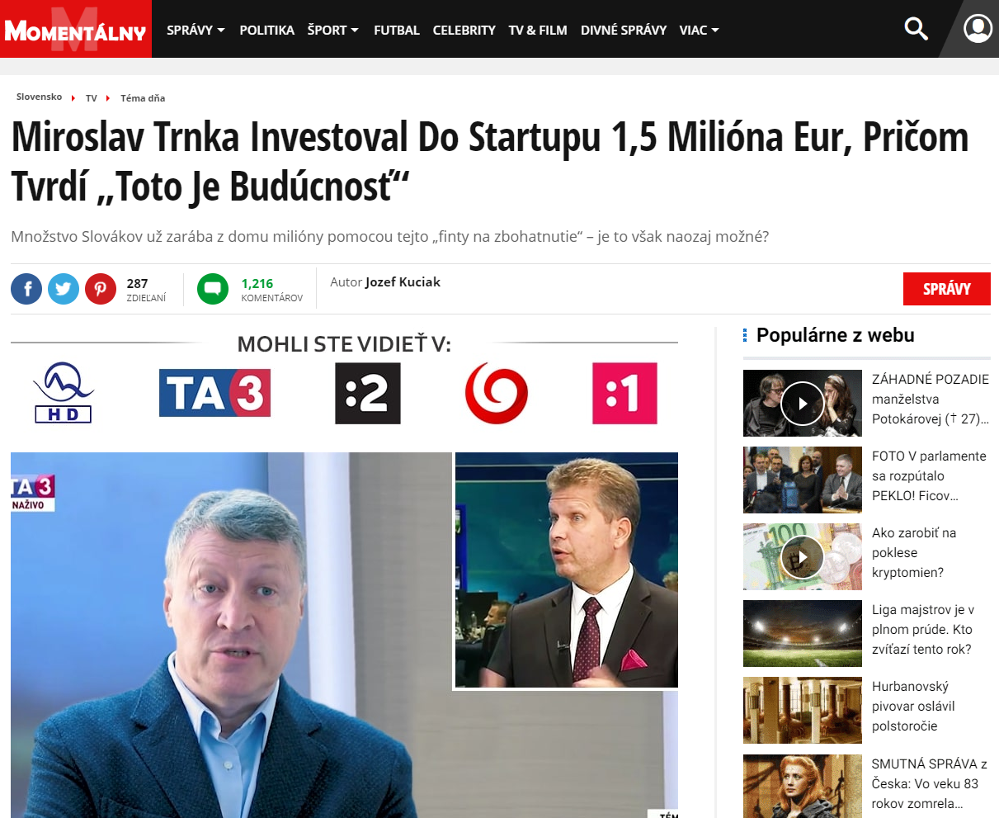
Task: Click the Momentálny site logo
Action: coord(76,30)
